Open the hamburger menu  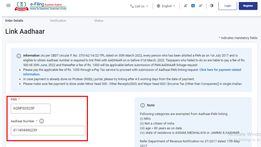pyautogui.click(x=8, y=5)
